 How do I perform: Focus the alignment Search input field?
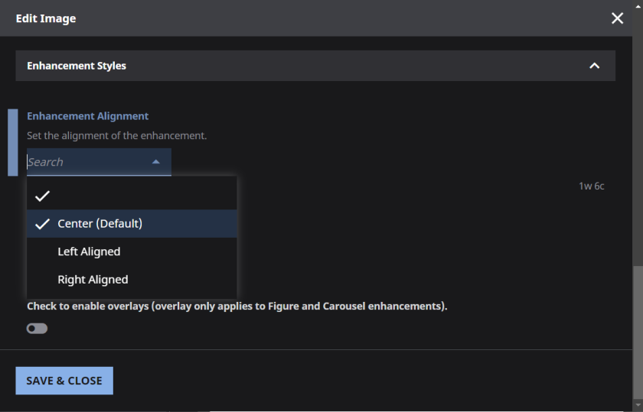click(x=84, y=162)
